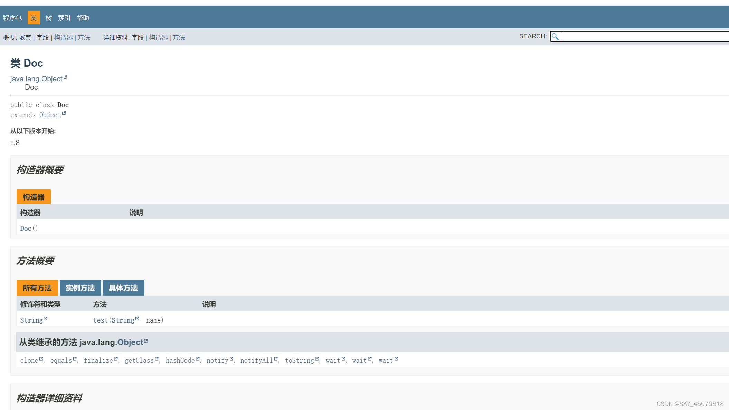Open inherited notify method link
Image resolution: width=729 pixels, height=410 pixels.
pyautogui.click(x=218, y=360)
